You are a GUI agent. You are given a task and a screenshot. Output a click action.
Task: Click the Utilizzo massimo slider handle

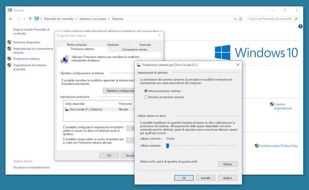[168, 146]
